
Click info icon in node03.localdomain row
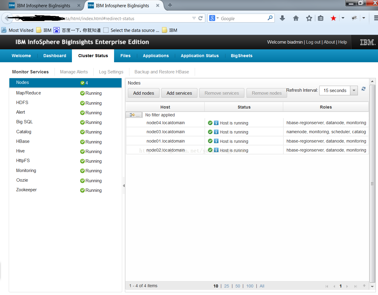pos(216,132)
